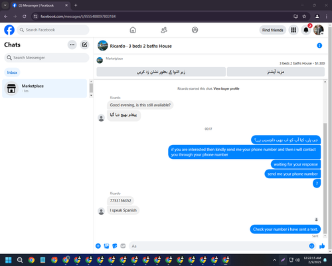Open the Groups icon in top navigation
The width and height of the screenshot is (332, 266).
coord(195,30)
